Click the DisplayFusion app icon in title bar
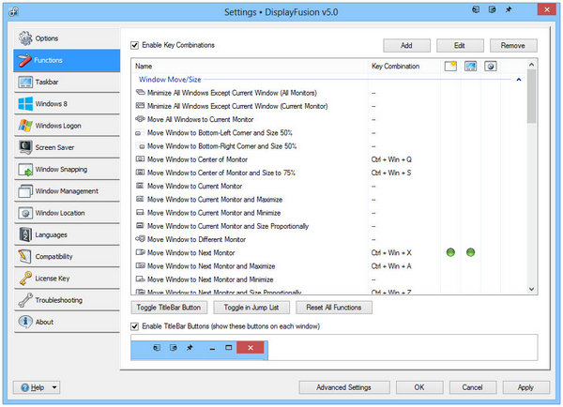The height and width of the screenshot is (407, 563). pyautogui.click(x=13, y=12)
